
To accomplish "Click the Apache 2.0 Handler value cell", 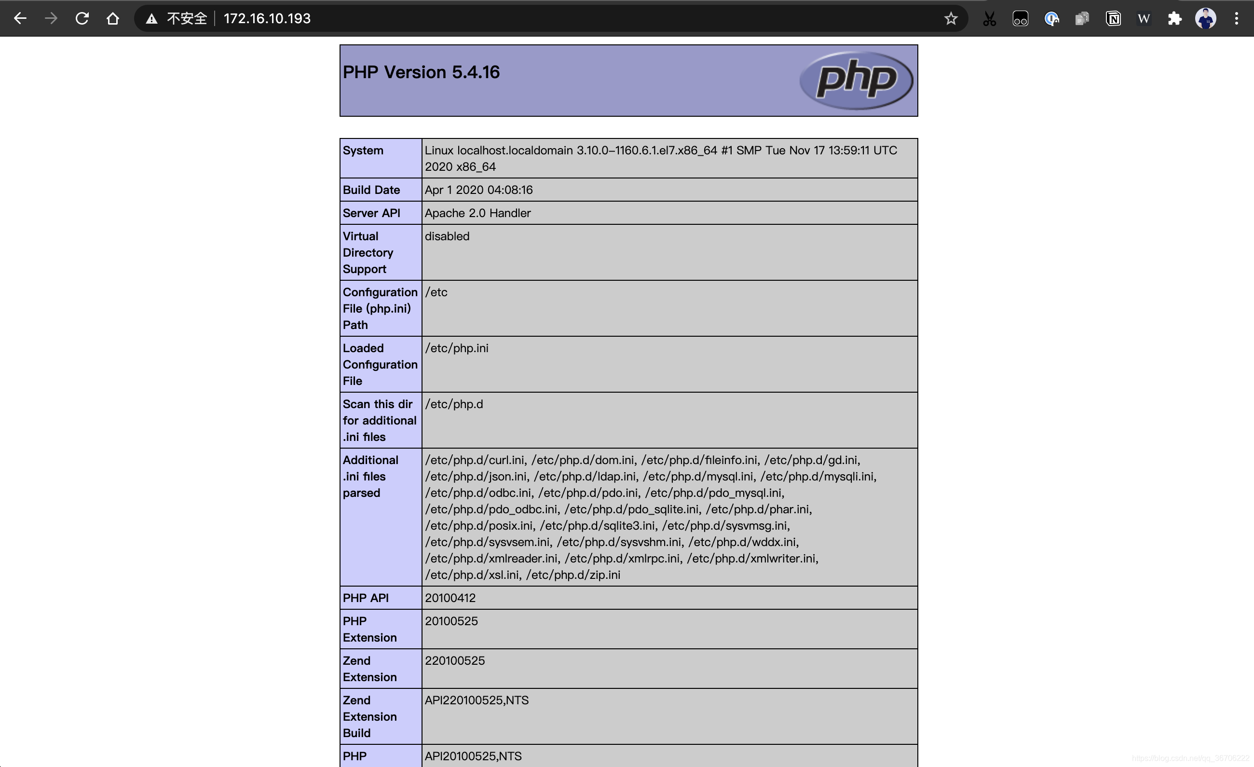I will [477, 213].
